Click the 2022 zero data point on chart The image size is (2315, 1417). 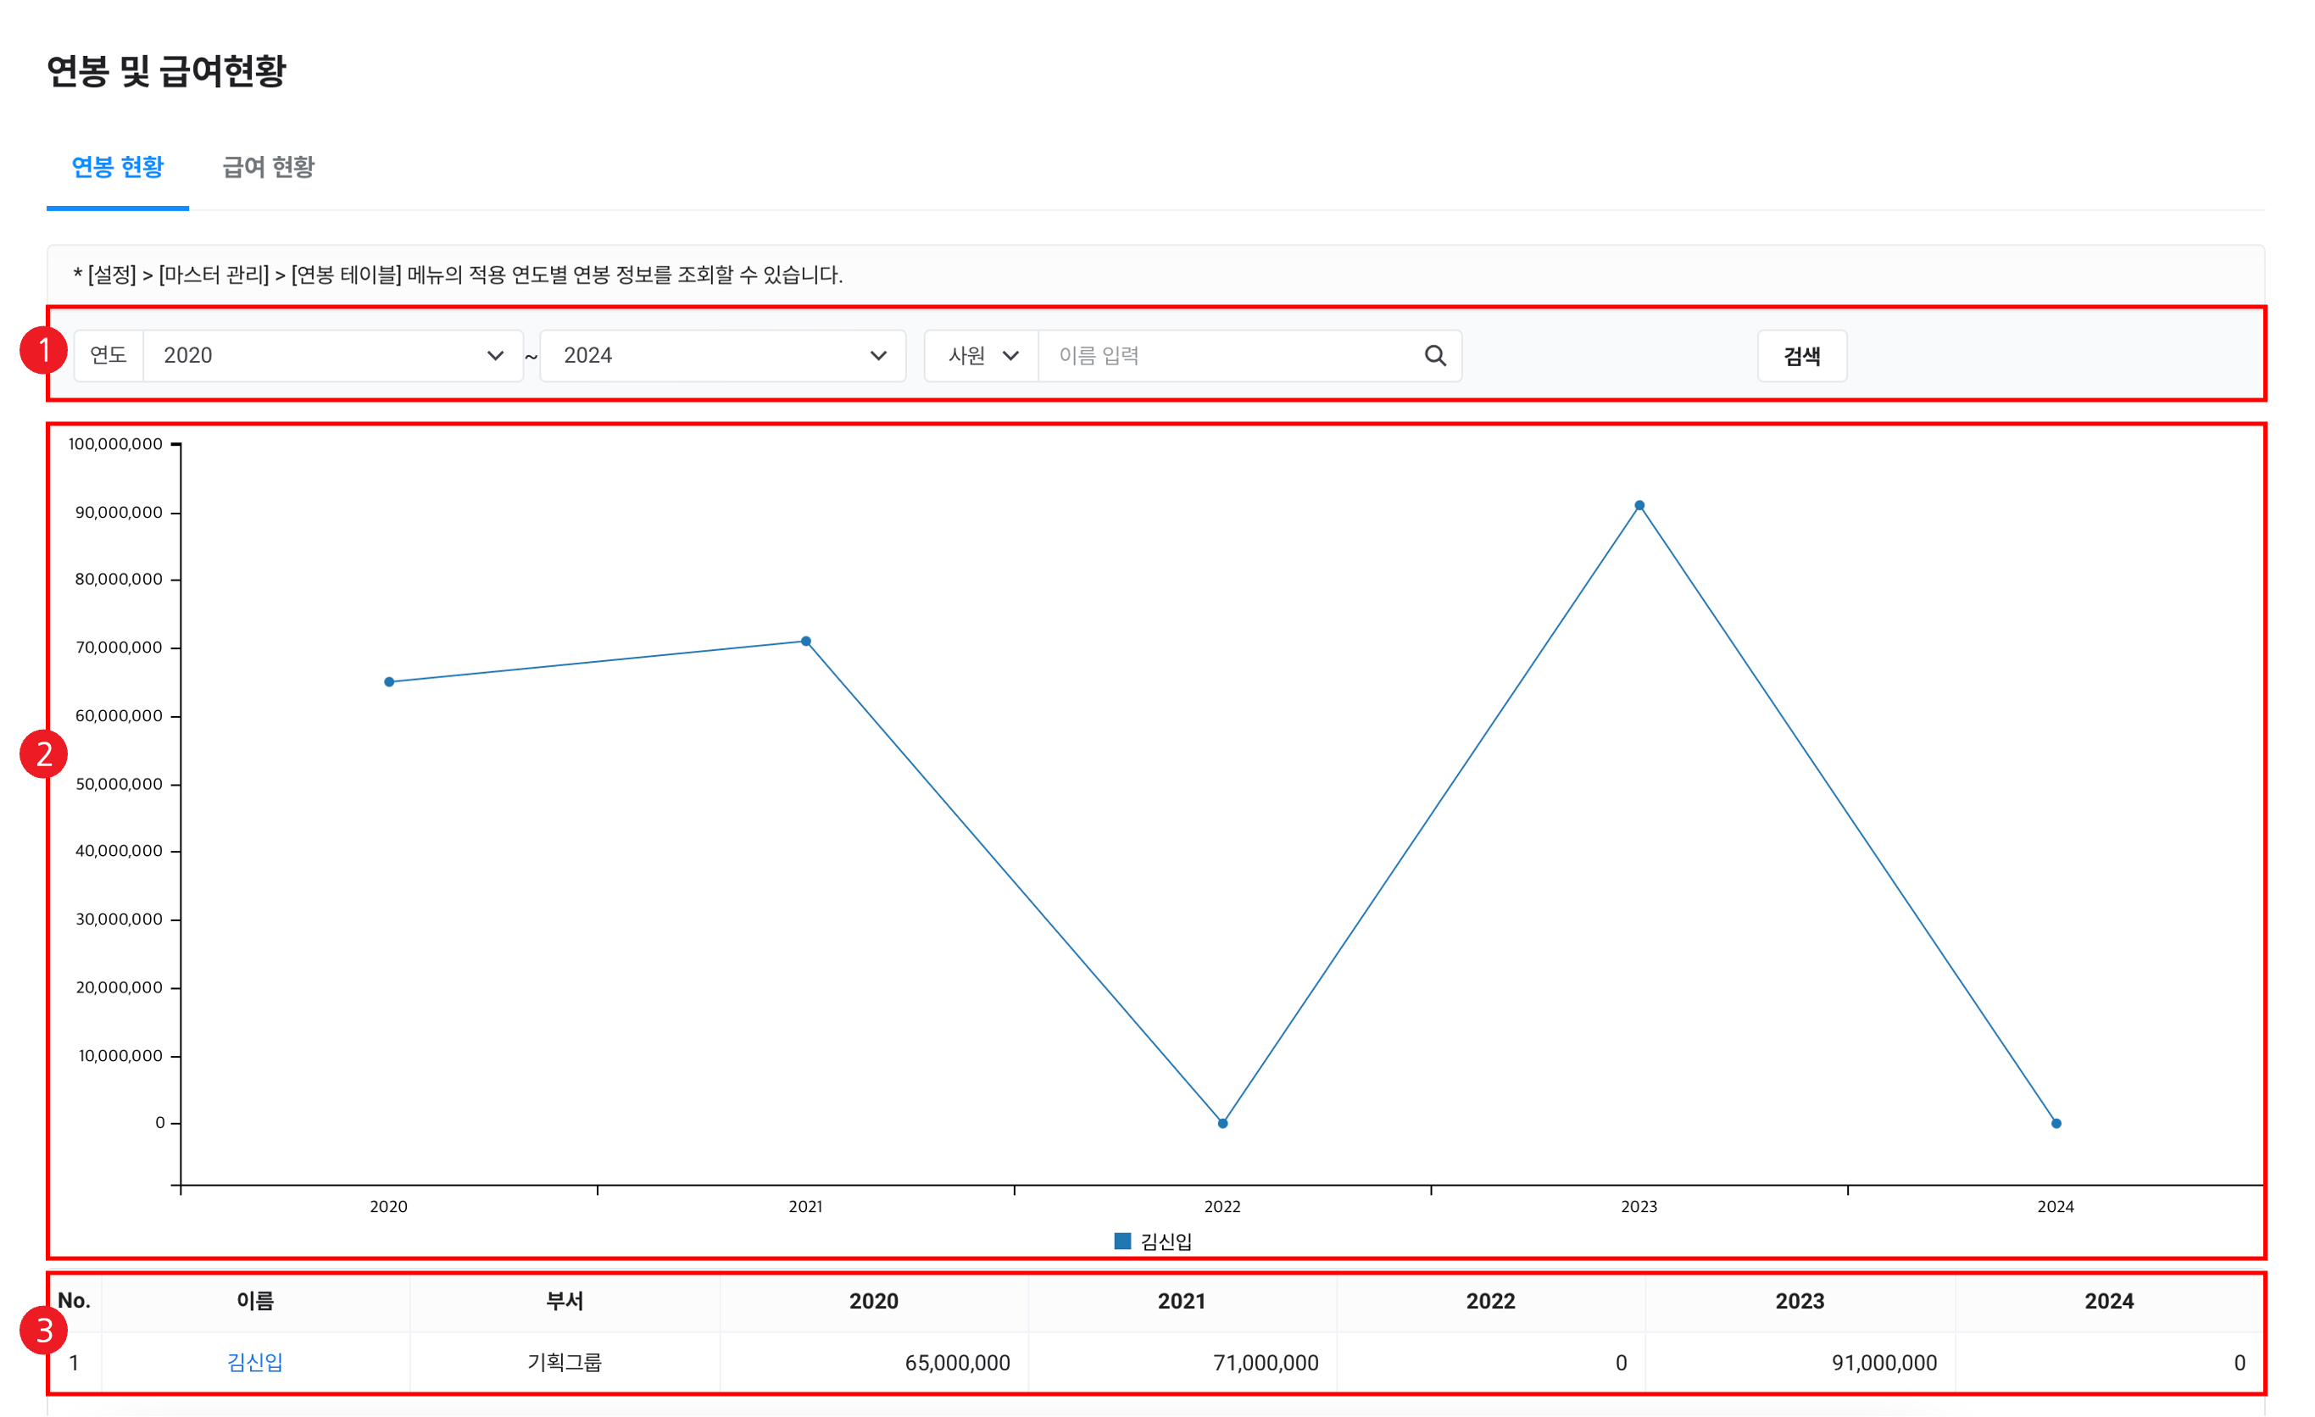(1222, 1123)
